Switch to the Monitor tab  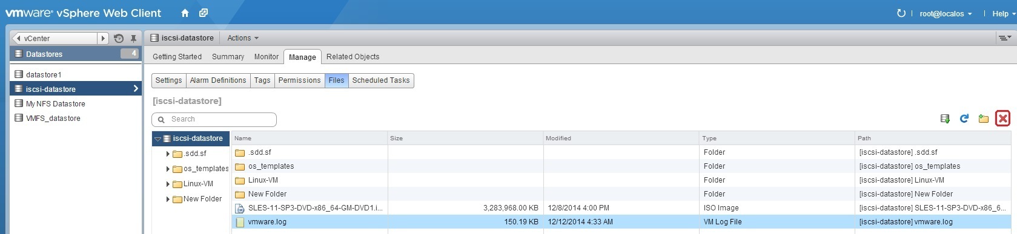click(x=266, y=57)
